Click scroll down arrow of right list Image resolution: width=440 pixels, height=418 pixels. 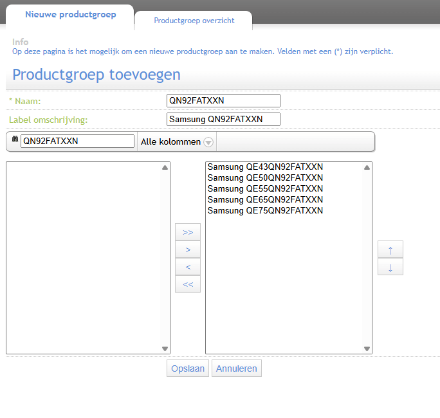click(x=367, y=349)
